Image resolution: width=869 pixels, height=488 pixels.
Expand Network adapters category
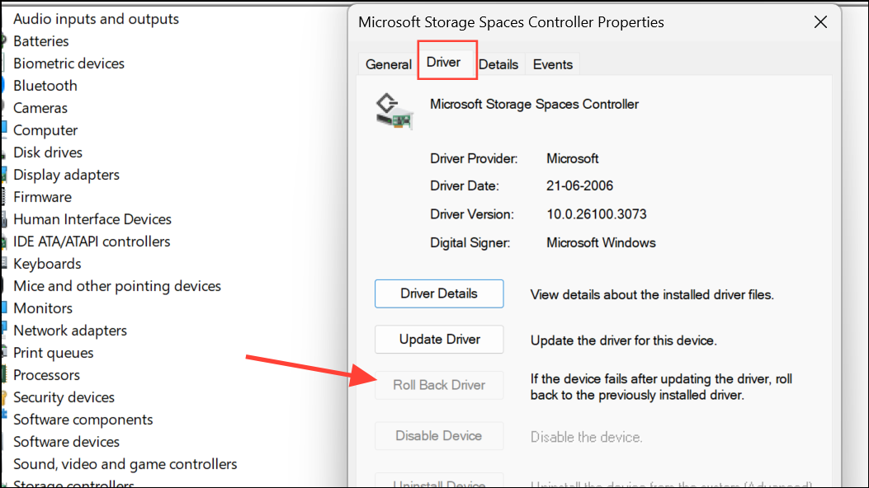point(70,331)
